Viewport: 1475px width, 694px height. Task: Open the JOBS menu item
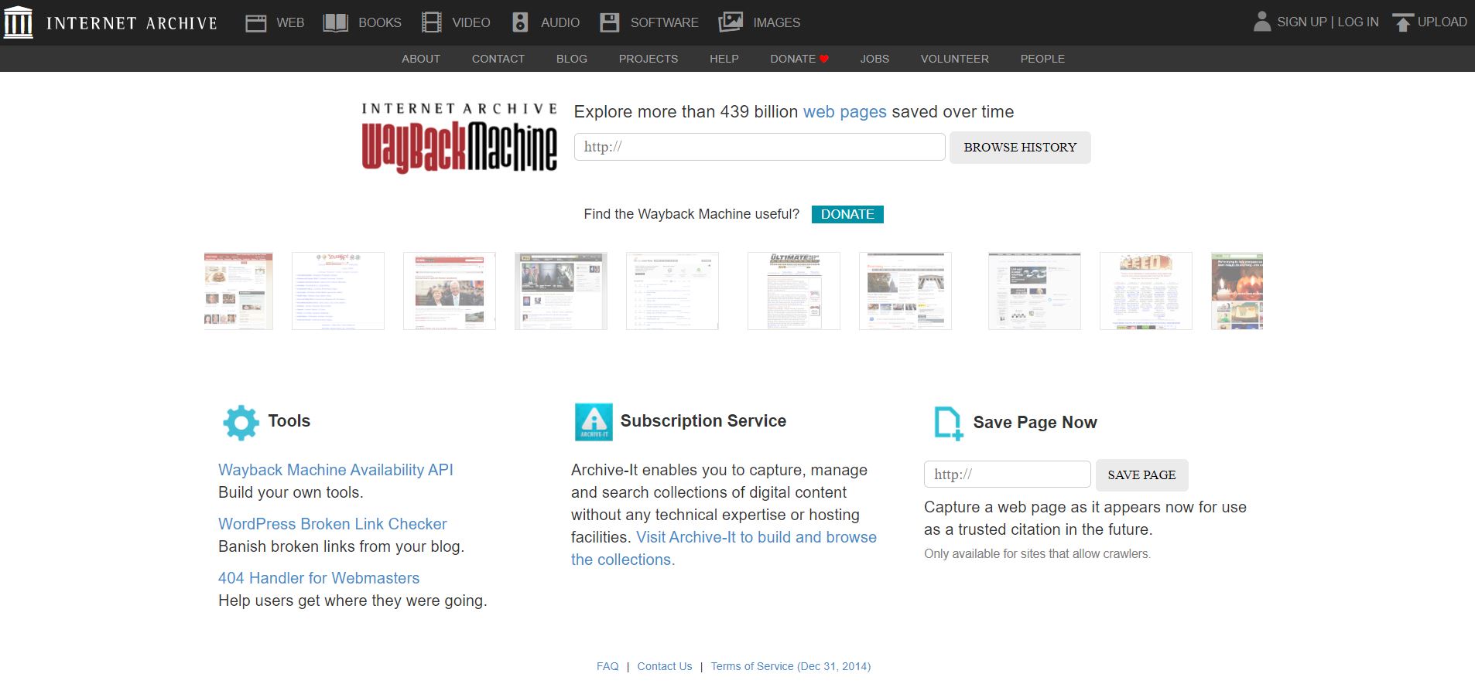tap(874, 59)
